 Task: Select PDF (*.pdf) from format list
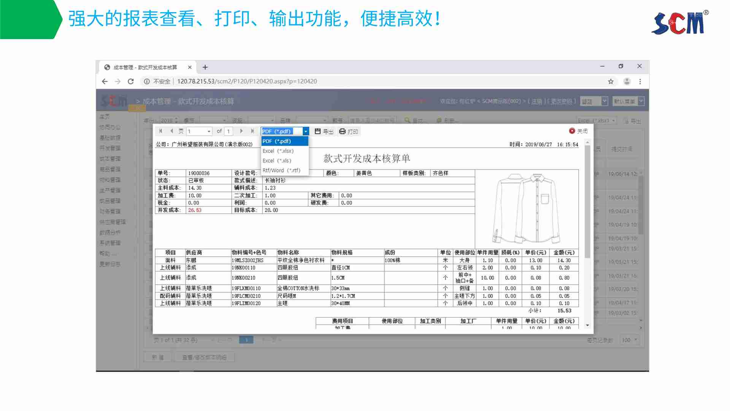point(285,141)
